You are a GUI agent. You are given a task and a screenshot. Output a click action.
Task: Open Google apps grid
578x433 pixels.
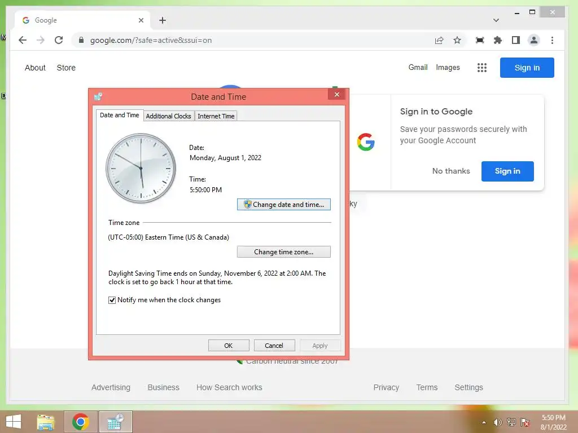coord(482,68)
